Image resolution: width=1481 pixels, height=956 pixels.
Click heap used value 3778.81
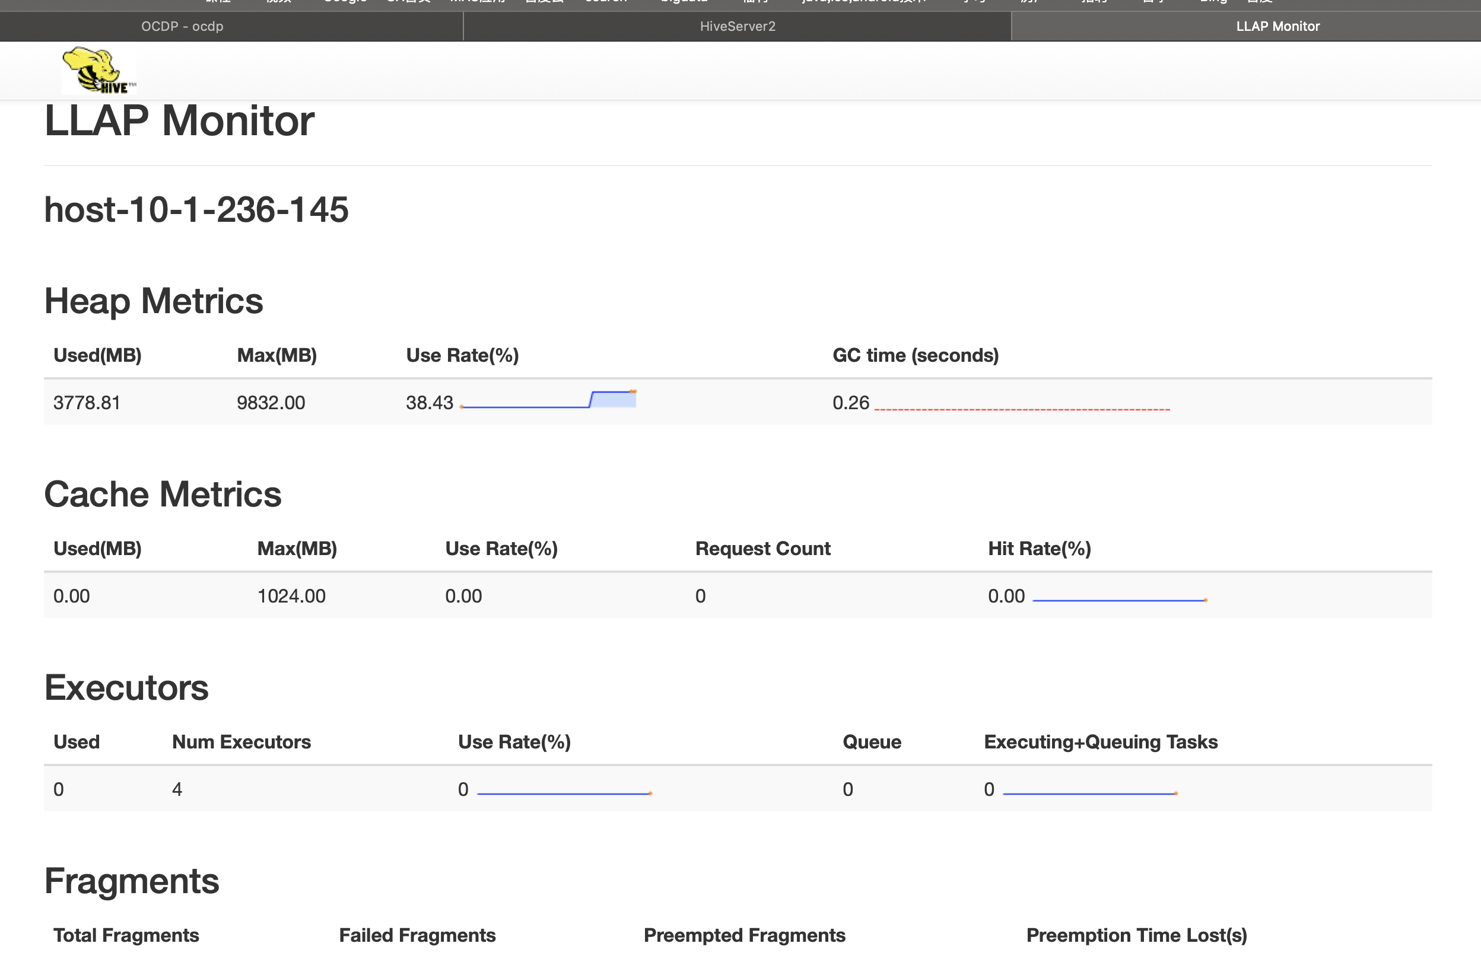(87, 402)
